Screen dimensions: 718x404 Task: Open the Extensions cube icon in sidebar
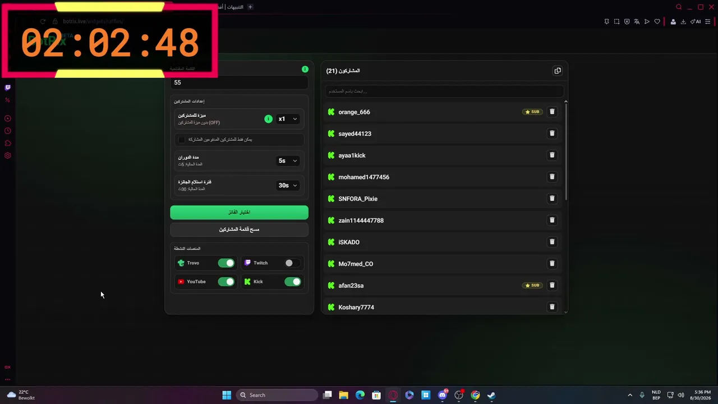(x=7, y=143)
